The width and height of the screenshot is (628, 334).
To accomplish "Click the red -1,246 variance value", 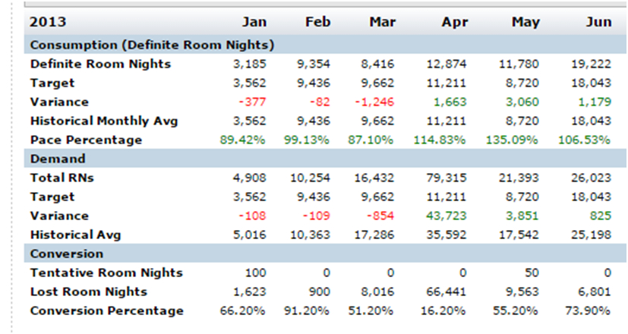I will coord(374,102).
